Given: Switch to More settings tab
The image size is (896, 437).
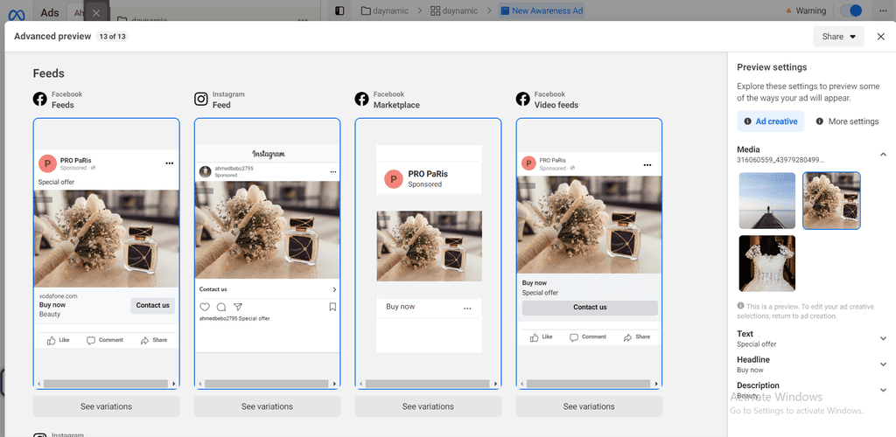Looking at the screenshot, I should 847,121.
